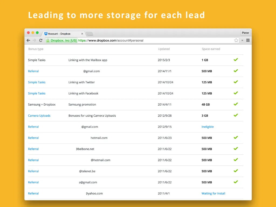Open a new tab next to Dropbox tab
The height and width of the screenshot is (207, 276).
pos(89,34)
